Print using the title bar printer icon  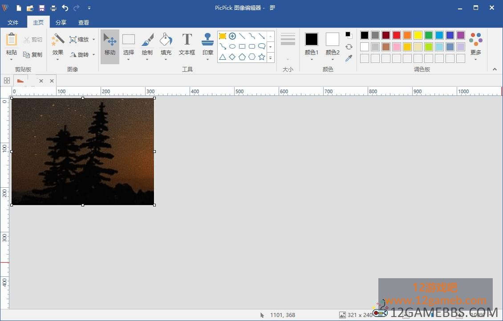coord(53,8)
